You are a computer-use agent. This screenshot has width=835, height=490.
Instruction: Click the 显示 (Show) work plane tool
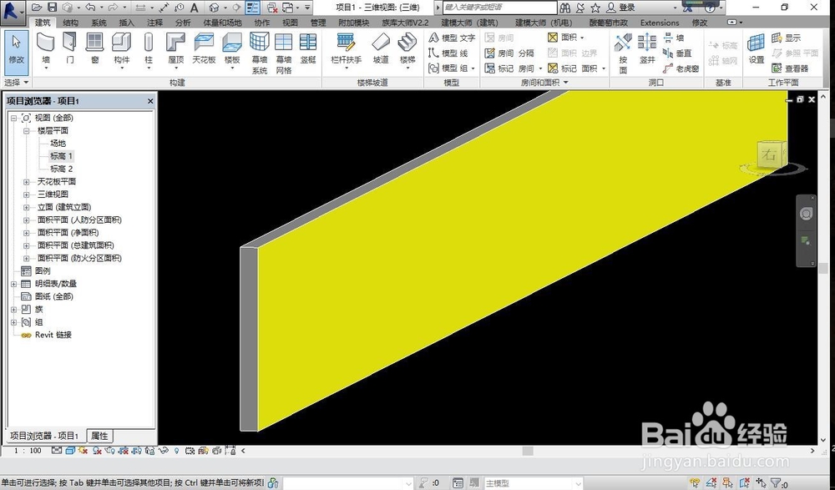(x=786, y=38)
